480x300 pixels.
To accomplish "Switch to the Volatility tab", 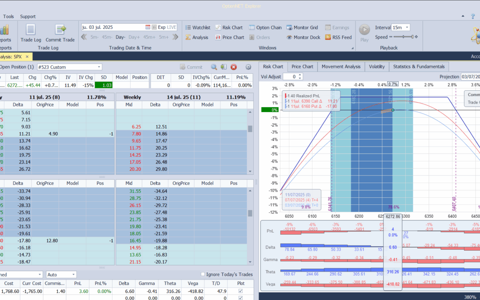I will (x=377, y=66).
